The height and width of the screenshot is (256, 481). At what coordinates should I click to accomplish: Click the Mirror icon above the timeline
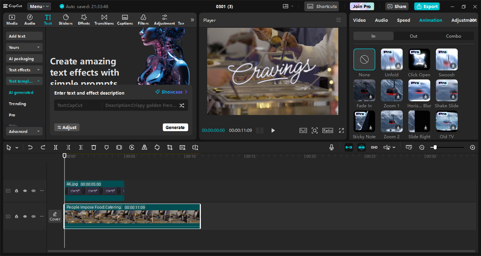144,147
